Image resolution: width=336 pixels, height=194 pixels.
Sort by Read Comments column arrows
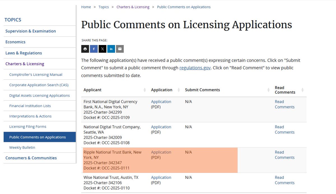tap(302, 90)
